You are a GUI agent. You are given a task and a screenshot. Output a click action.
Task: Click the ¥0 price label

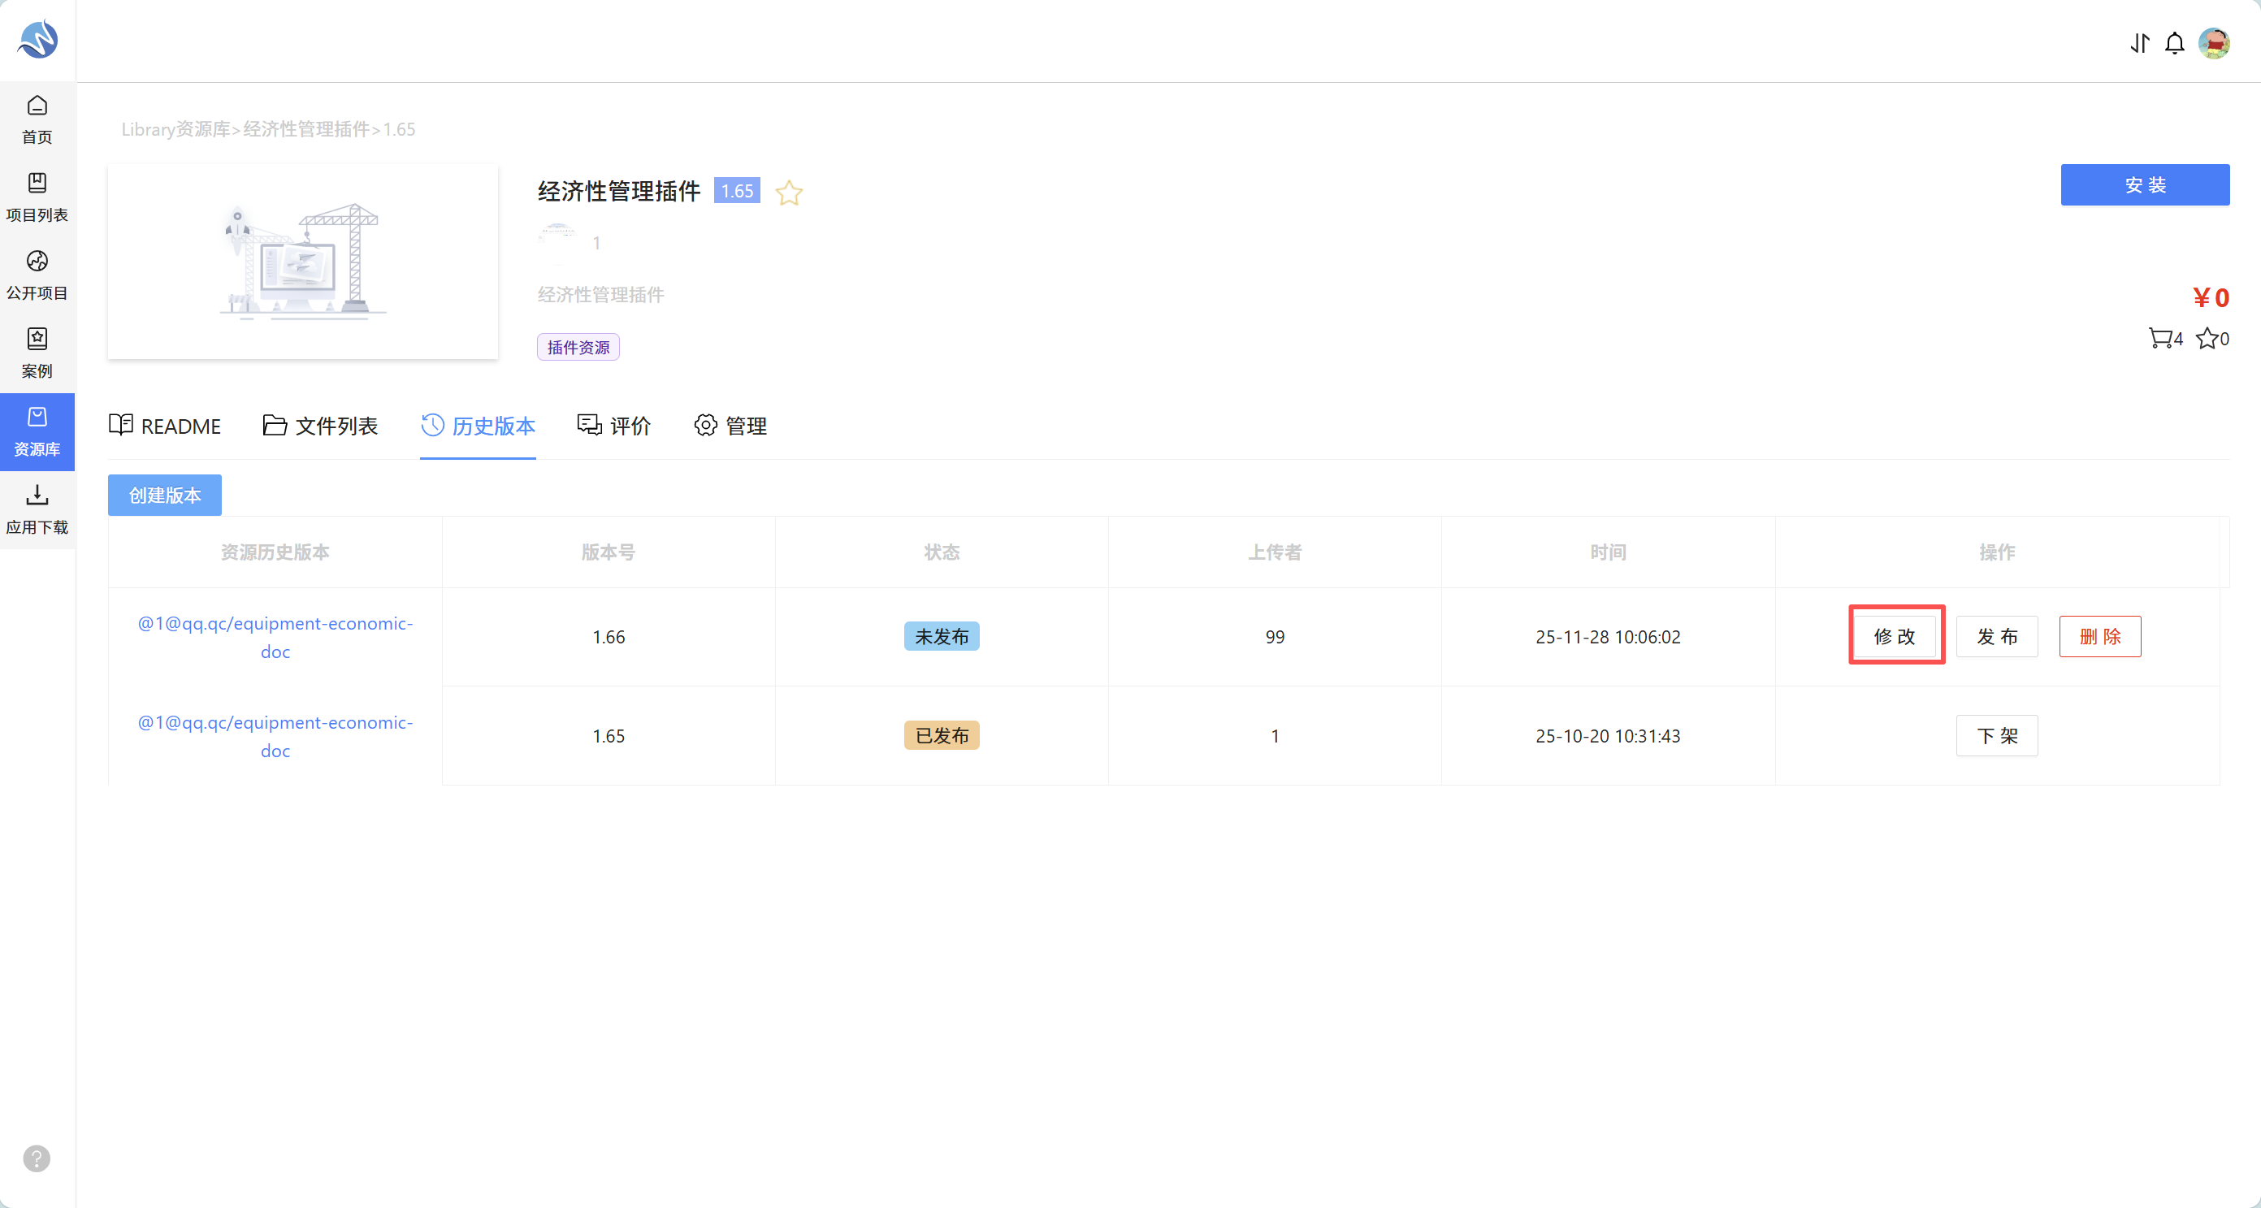click(2211, 298)
